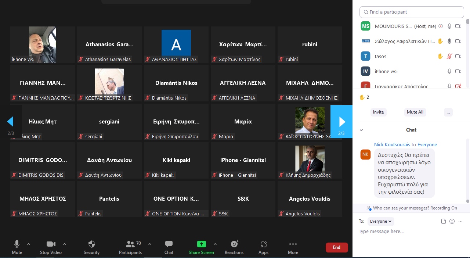The height and width of the screenshot is (258, 470).
Task: Open Reactions emoji menu
Action: tap(234, 244)
